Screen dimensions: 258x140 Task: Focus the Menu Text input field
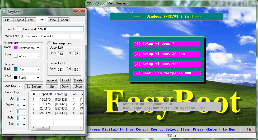coord(44,36)
